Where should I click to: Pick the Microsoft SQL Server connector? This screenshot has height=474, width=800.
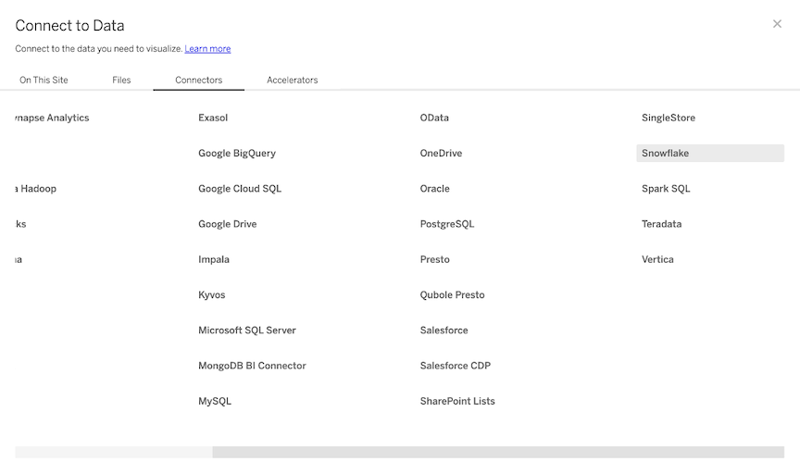(247, 331)
